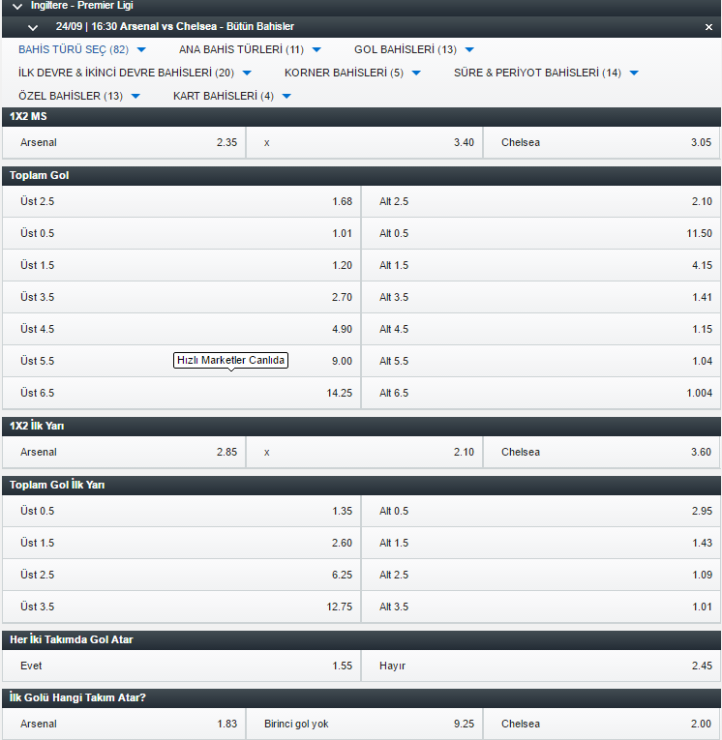
Task: Open the BAHİS TÜRÜ SEÇ (82) dropdown
Action: (x=141, y=49)
